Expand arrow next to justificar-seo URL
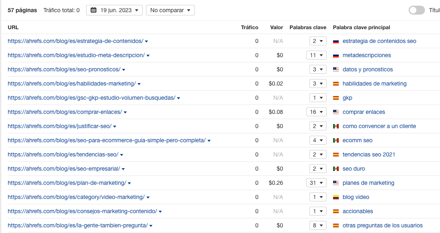The height and width of the screenshot is (233, 440). [x=115, y=126]
